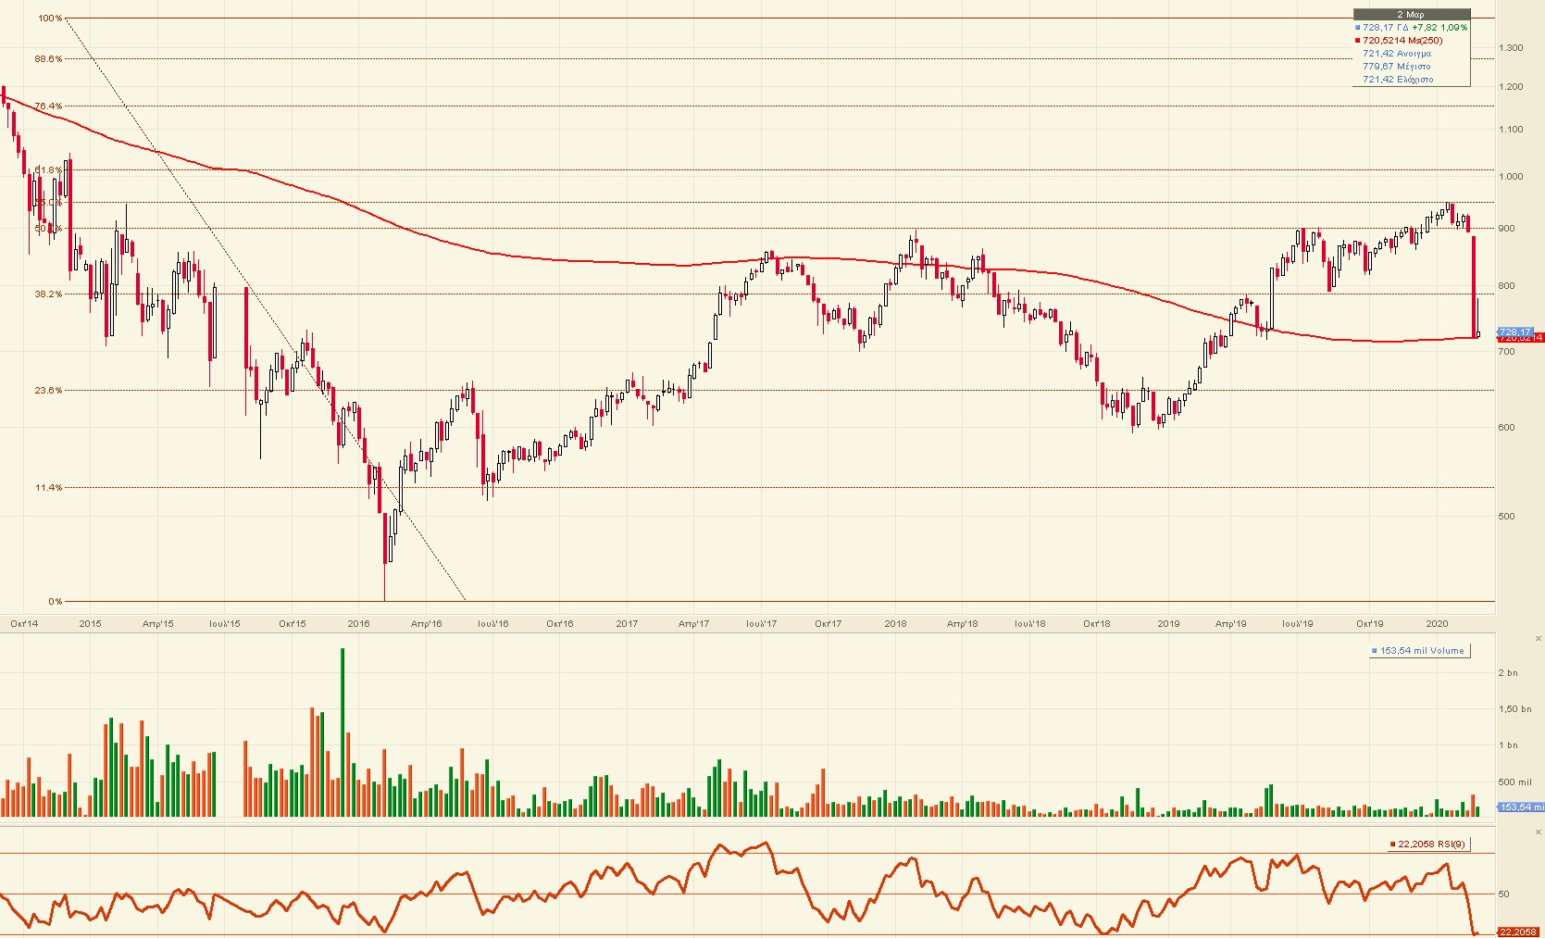Click the red 22,2058 RSI value tag
The width and height of the screenshot is (1545, 938).
1519,932
